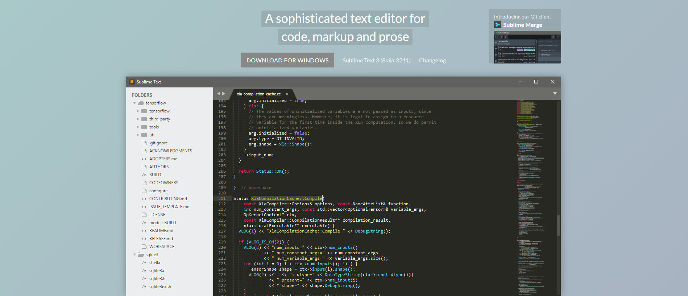Click the tools folder icon

144,127
